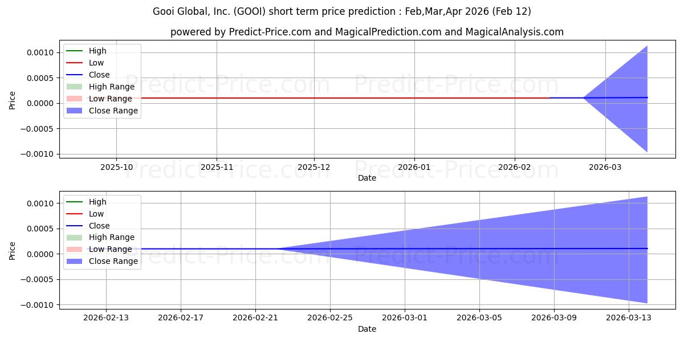The image size is (684, 342).
Task: Click the 'powered by Predict-Price.com' subtitle text
Action: 367,32
